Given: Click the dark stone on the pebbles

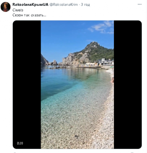Looking at the screenshot, I should tap(76, 136).
